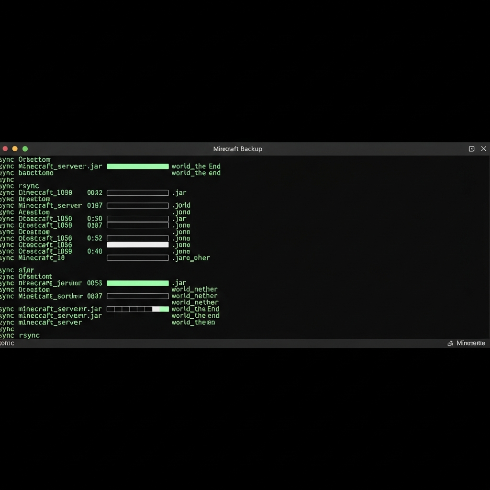This screenshot has width=490, height=490.
Task: Click the '.jorld' text
Action: [181, 205]
